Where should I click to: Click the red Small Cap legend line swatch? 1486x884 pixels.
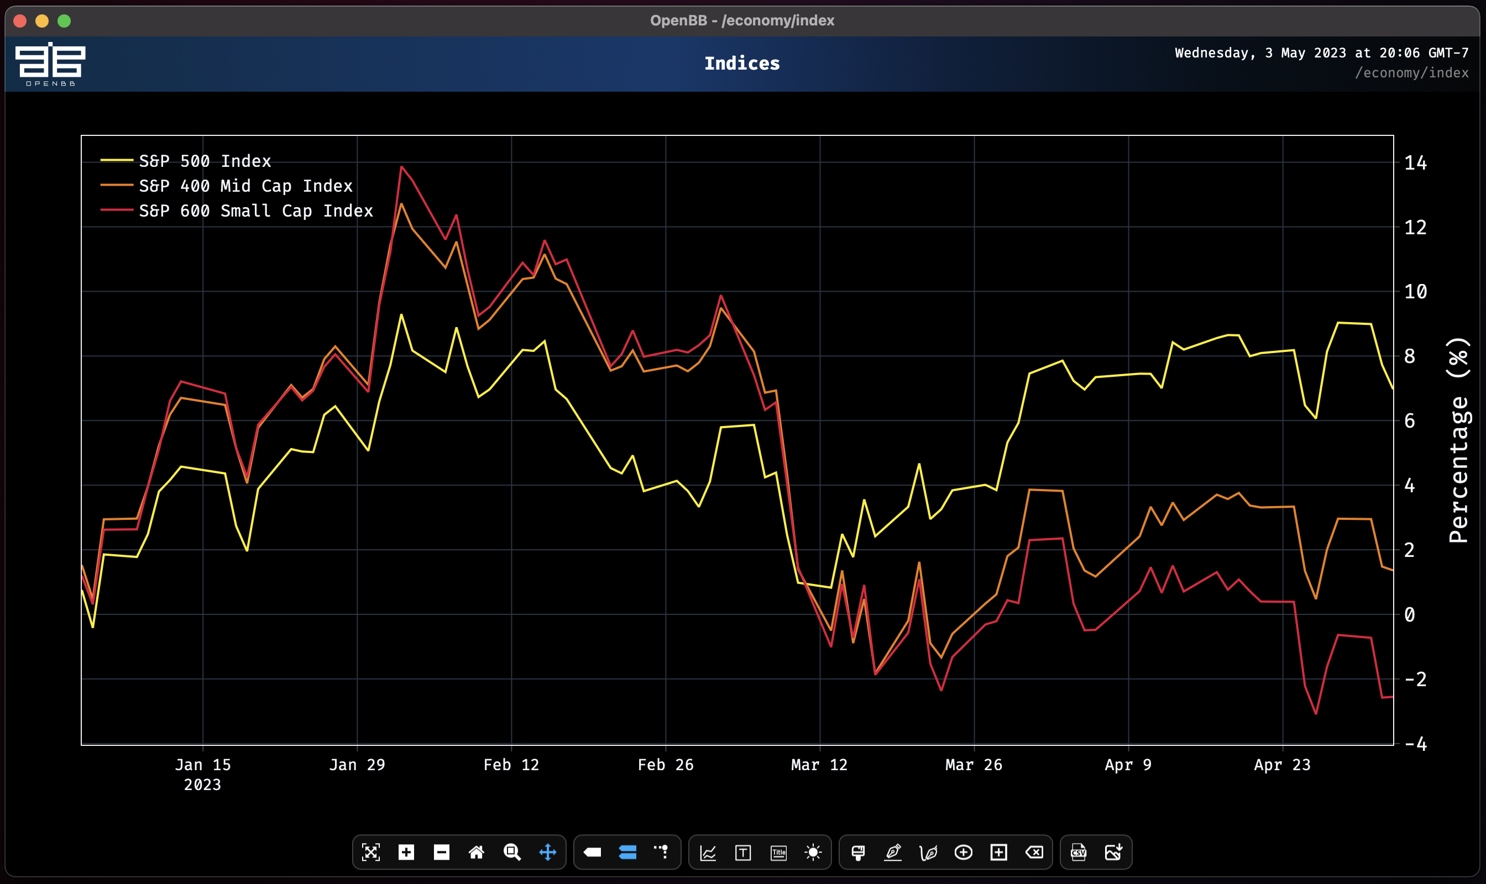point(117,211)
